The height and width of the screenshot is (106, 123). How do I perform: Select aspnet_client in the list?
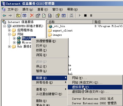pyautogui.click(x=63, y=31)
